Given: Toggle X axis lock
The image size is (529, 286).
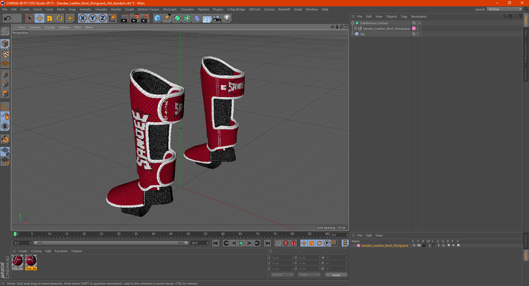Looking at the screenshot, I should point(82,18).
